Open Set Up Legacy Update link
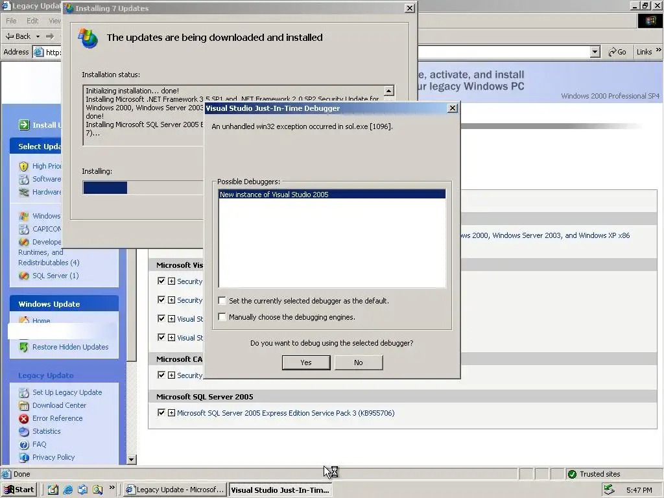 [67, 392]
